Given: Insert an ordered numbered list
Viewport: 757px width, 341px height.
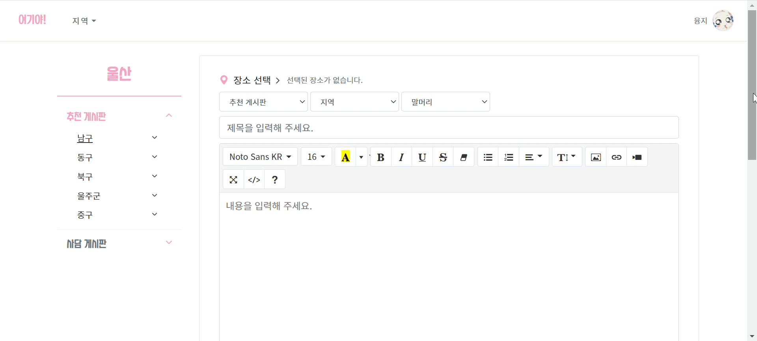Looking at the screenshot, I should tap(509, 157).
